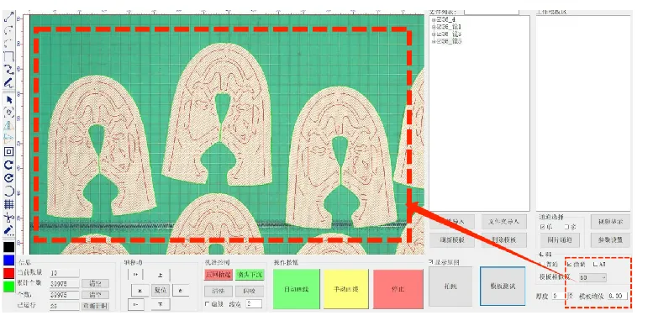Expand the first file tree item
The width and height of the screenshot is (653, 326).
pos(434,20)
